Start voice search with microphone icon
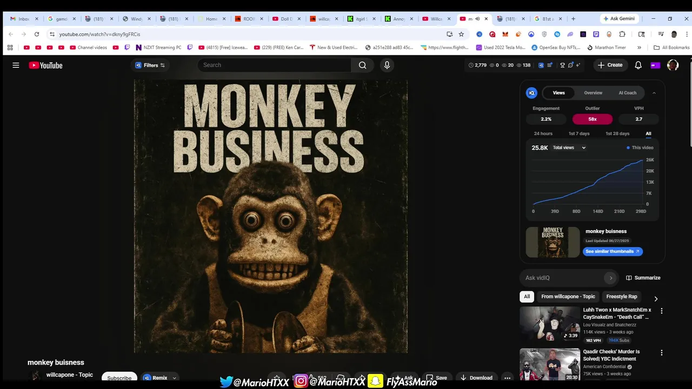 387,65
